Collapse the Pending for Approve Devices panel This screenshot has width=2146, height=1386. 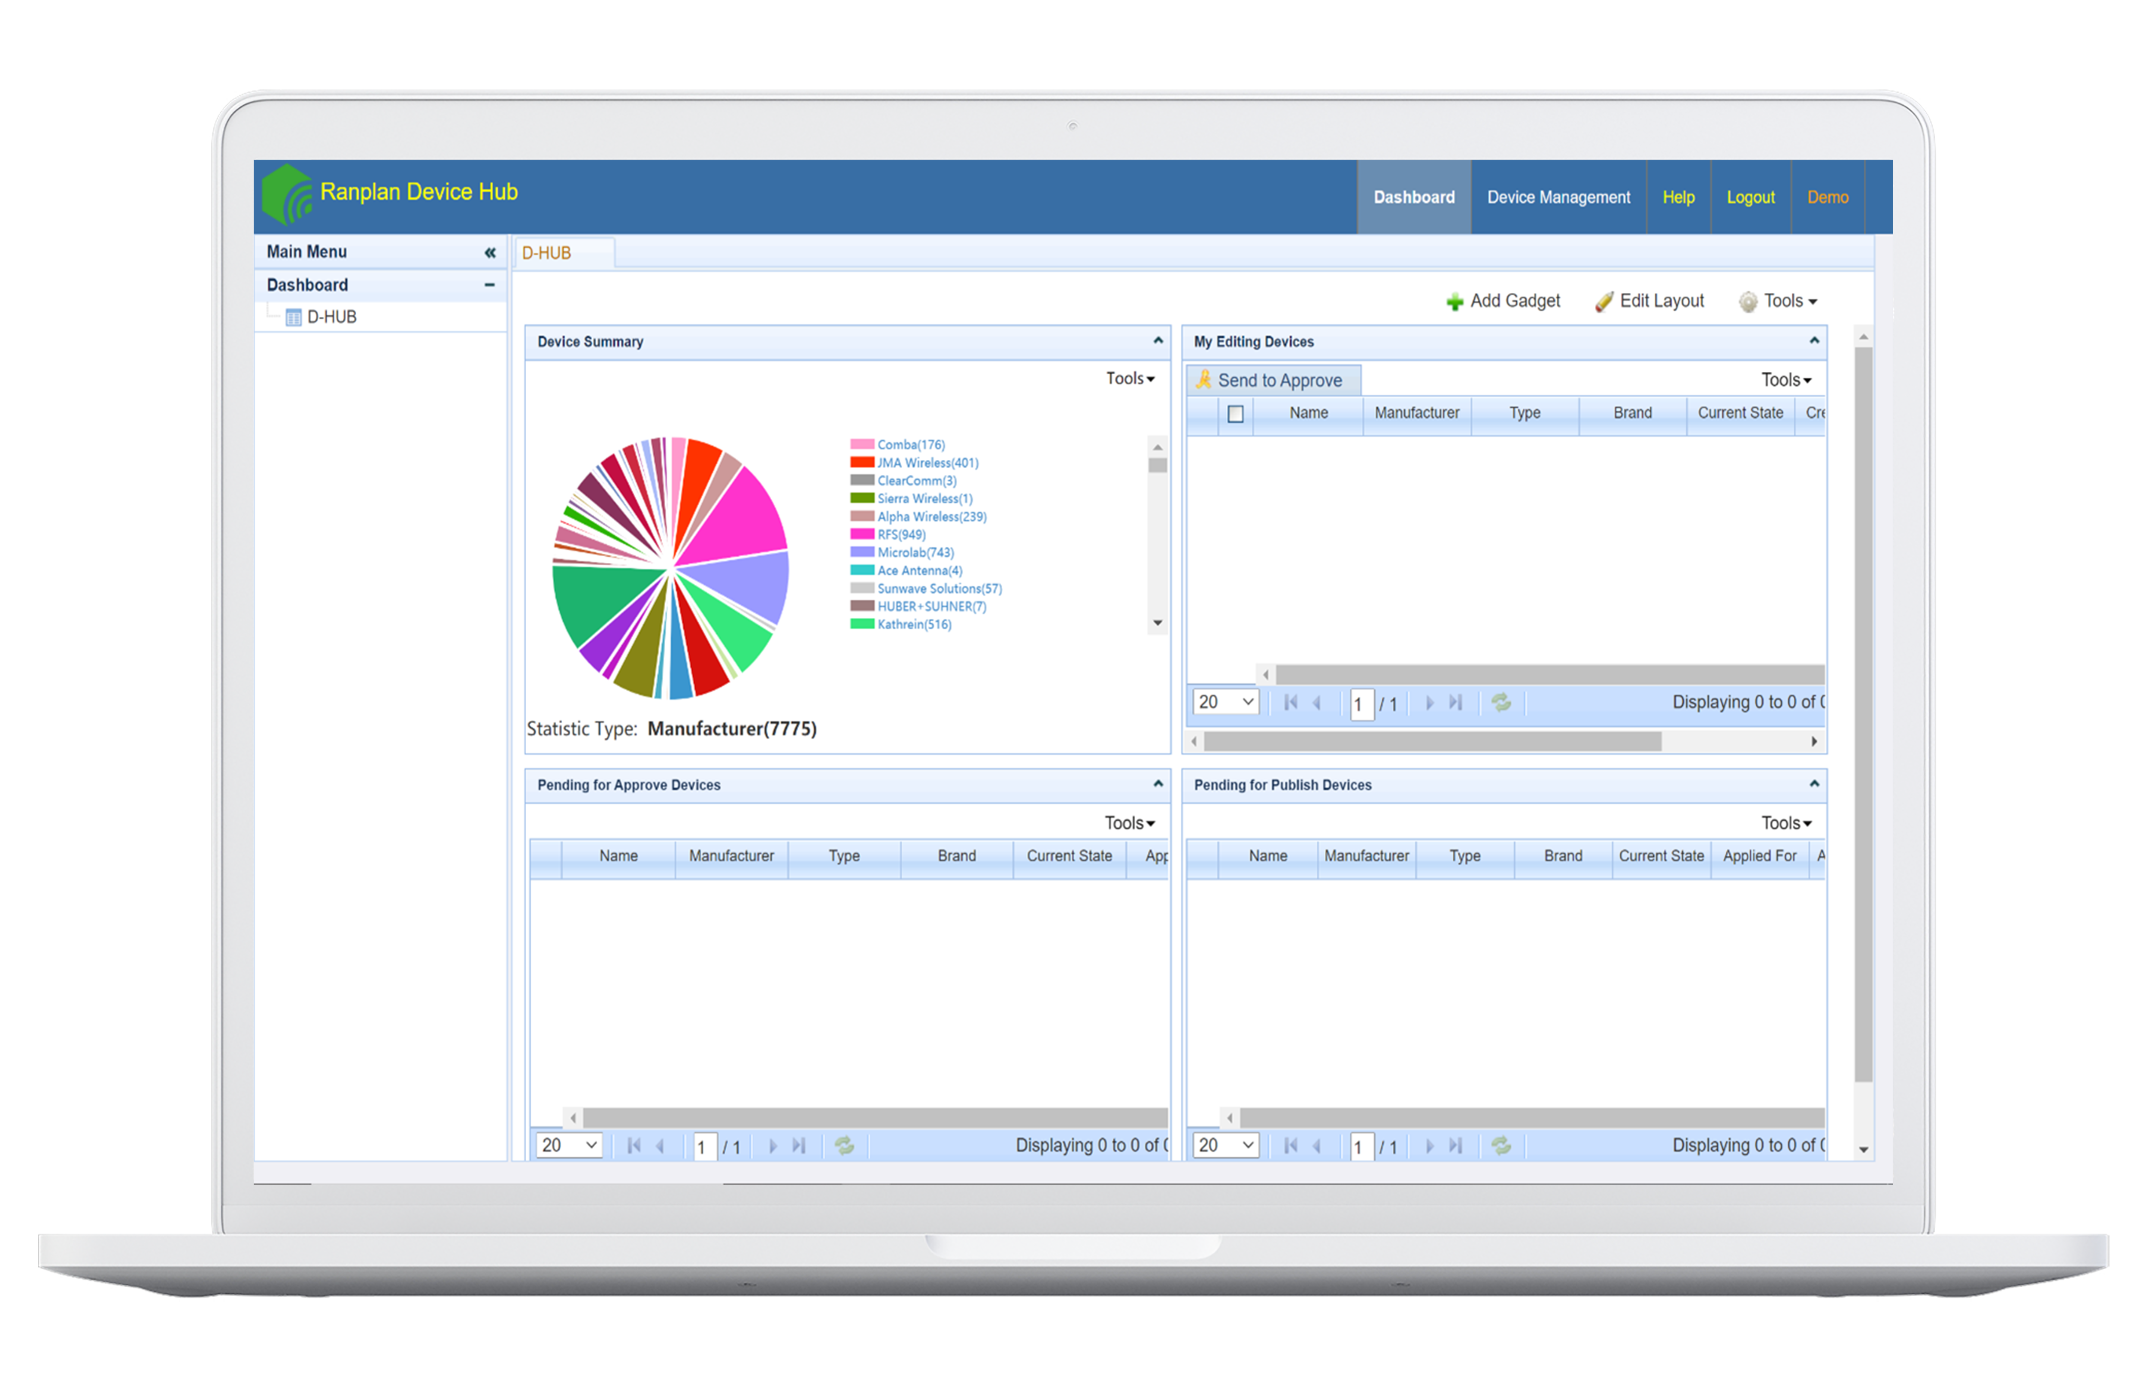click(1158, 784)
